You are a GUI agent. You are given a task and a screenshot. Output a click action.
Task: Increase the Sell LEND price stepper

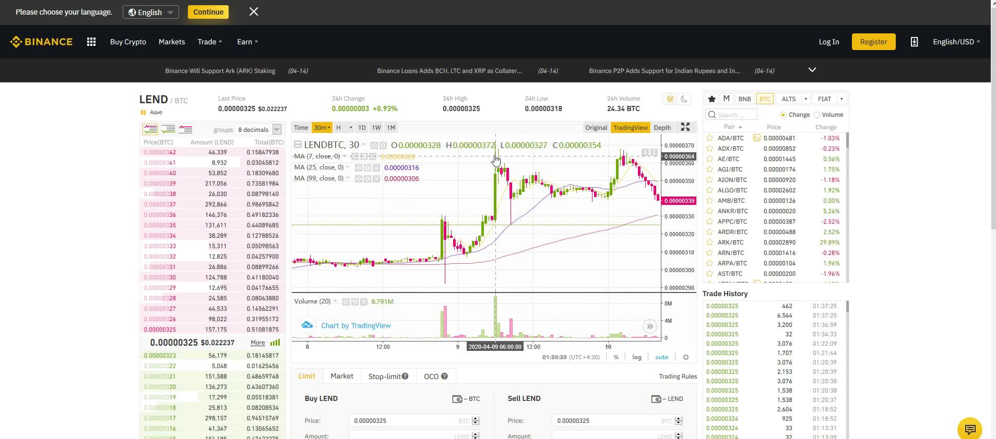pos(679,419)
